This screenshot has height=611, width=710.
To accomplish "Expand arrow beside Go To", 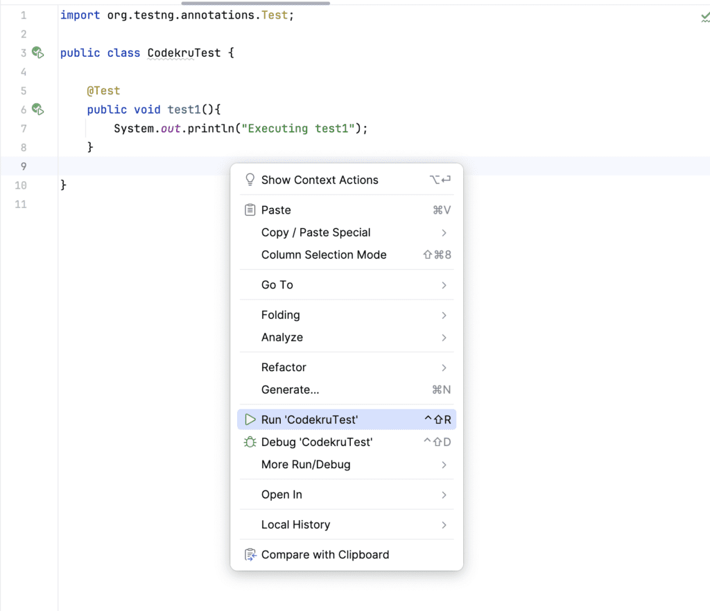I will coord(444,285).
